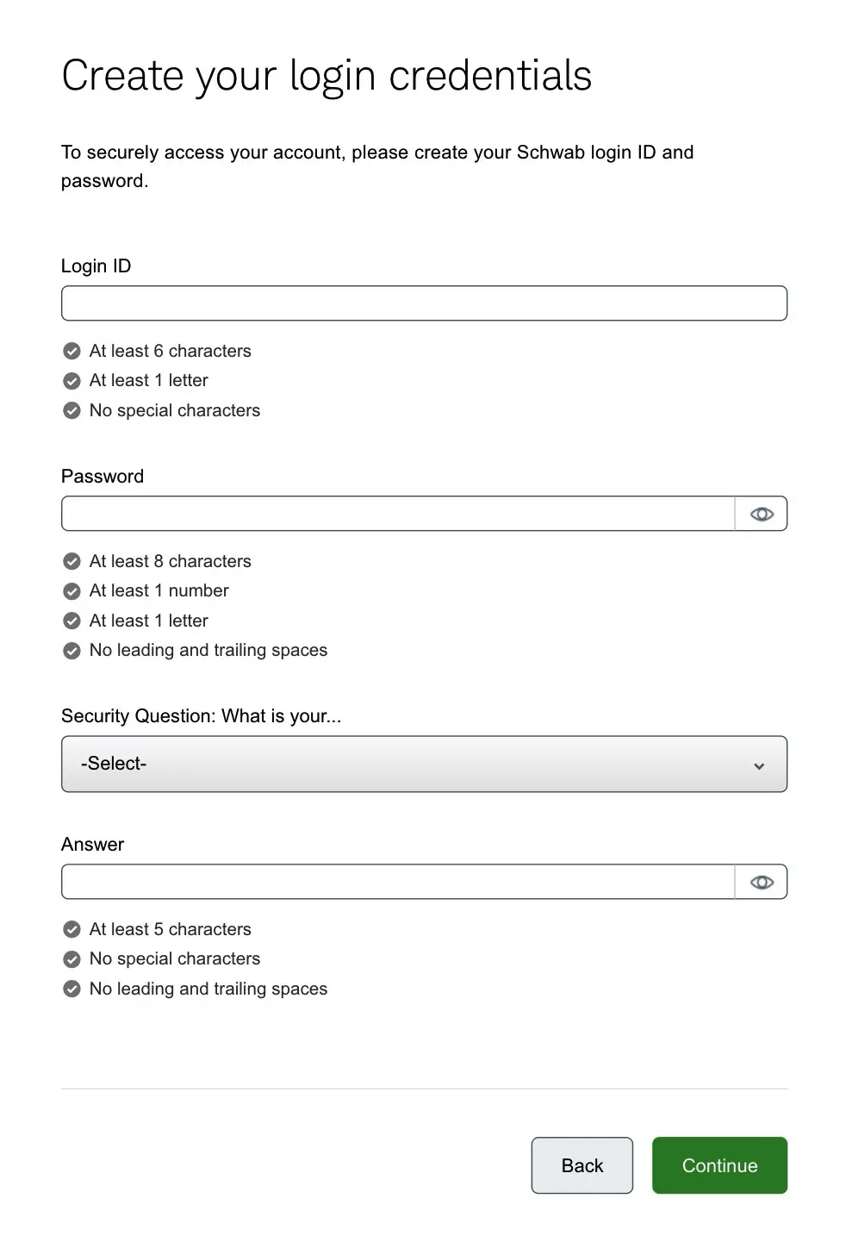Click the checkmark icon next to 'At least 1 number'
Screen dimensions: 846x1242
point(72,591)
